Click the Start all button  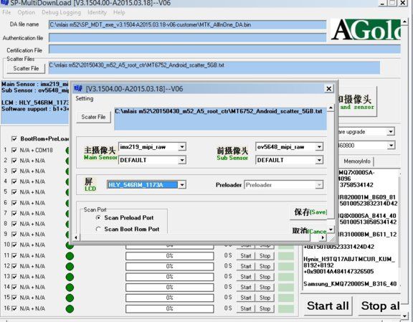[x=328, y=306]
